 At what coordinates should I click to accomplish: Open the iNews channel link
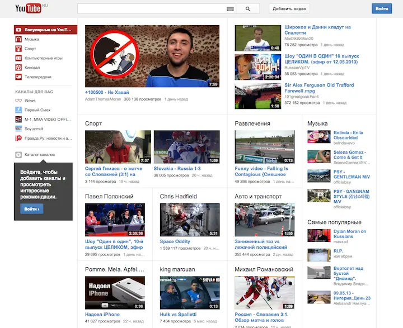[x=30, y=101]
